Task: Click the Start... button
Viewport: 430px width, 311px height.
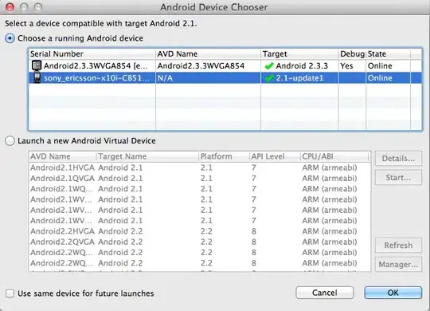Action: click(398, 178)
